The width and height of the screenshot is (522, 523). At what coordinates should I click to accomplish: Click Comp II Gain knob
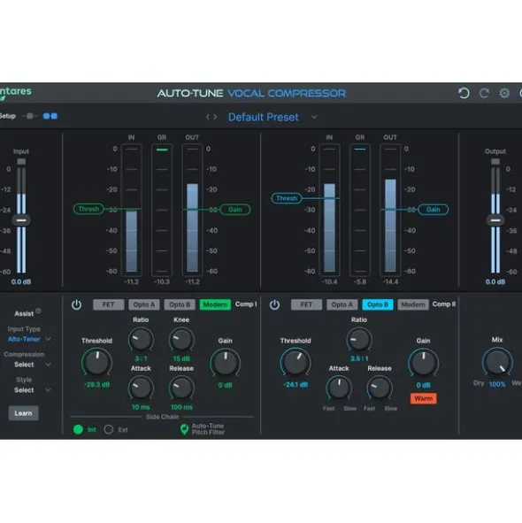(x=423, y=363)
